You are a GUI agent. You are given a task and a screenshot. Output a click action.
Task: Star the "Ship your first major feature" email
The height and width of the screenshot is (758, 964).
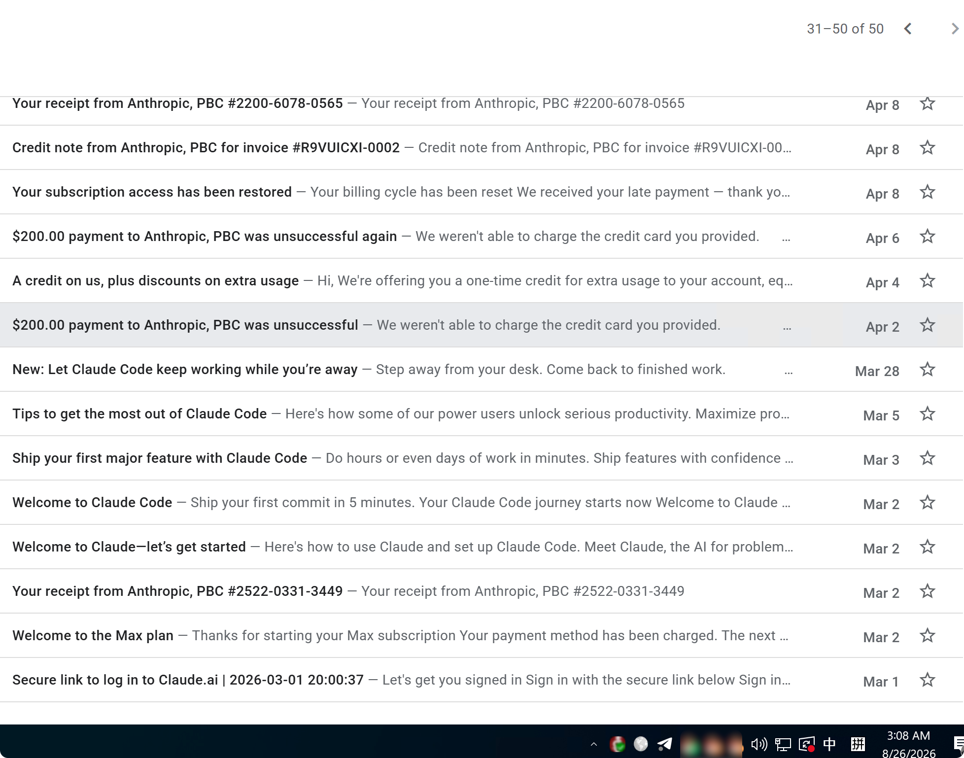(928, 458)
